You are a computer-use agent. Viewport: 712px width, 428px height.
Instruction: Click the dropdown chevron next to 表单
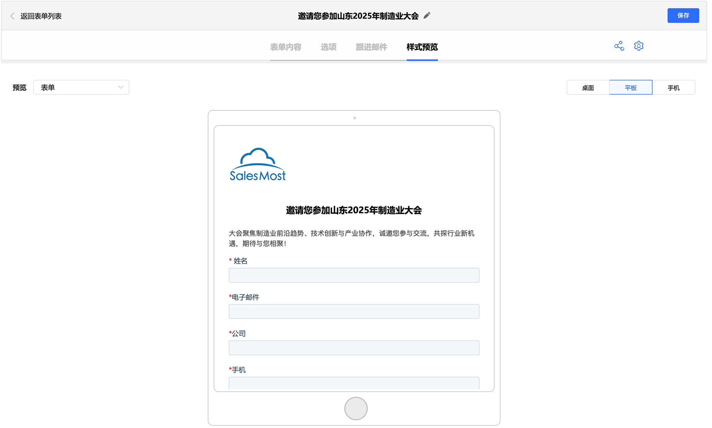(x=121, y=88)
